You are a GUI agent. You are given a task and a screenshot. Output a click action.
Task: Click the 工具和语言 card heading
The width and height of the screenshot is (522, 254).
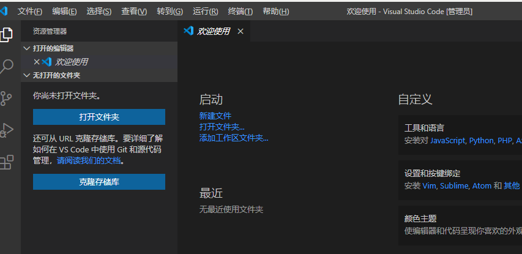click(x=424, y=128)
